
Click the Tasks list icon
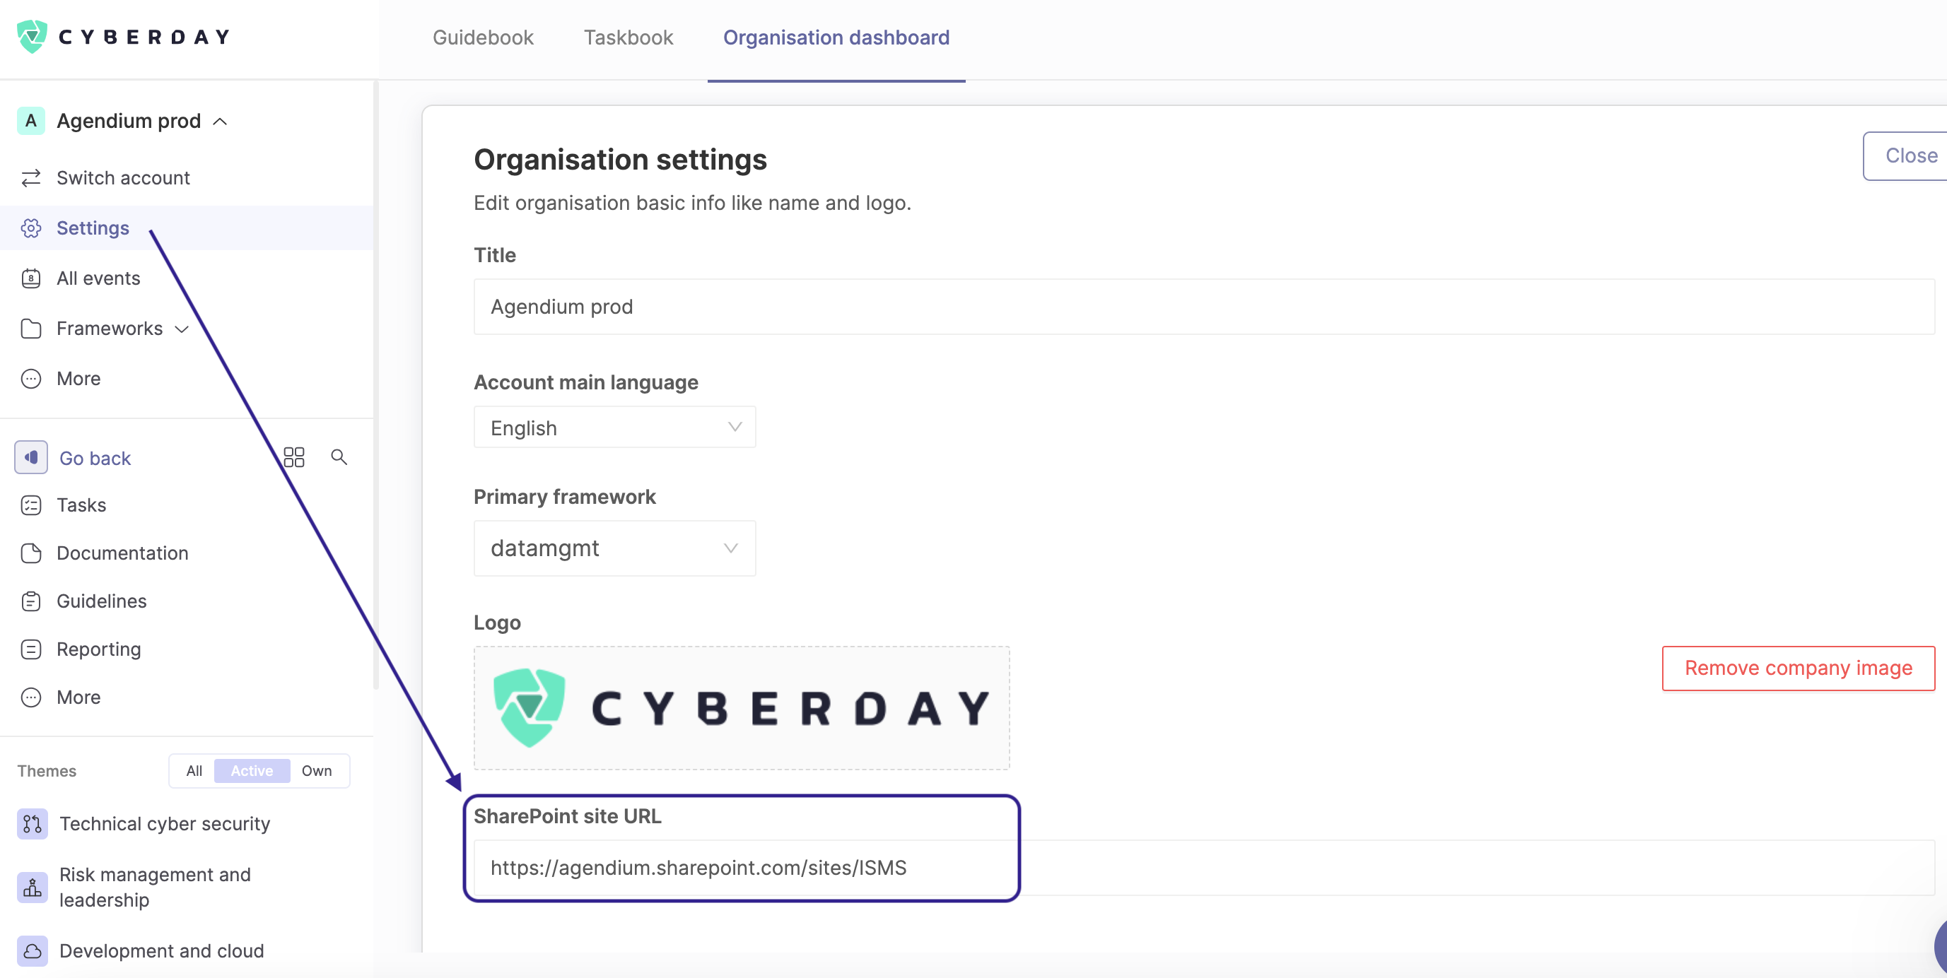31,505
